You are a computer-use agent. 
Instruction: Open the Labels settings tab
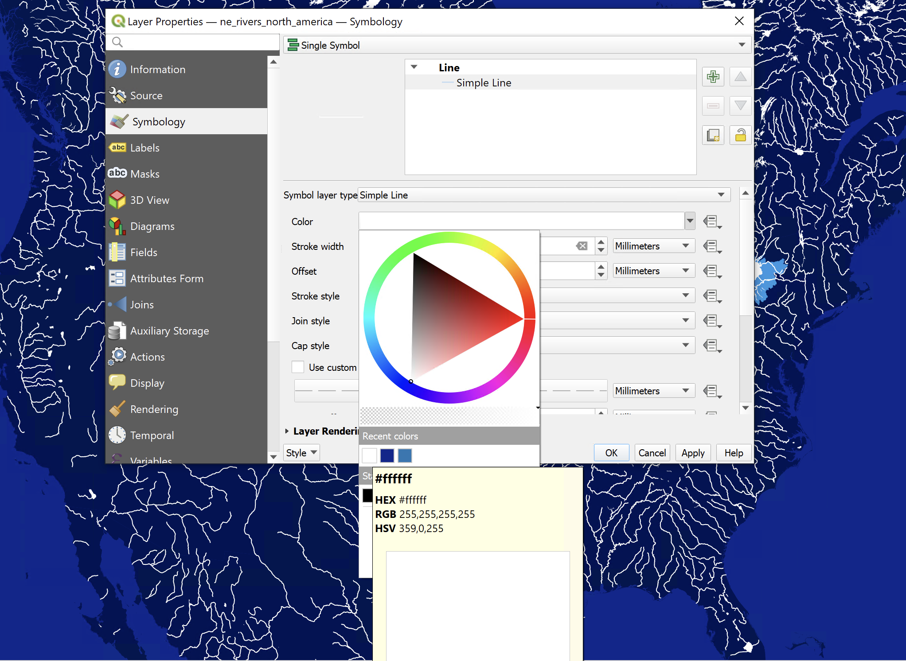144,148
